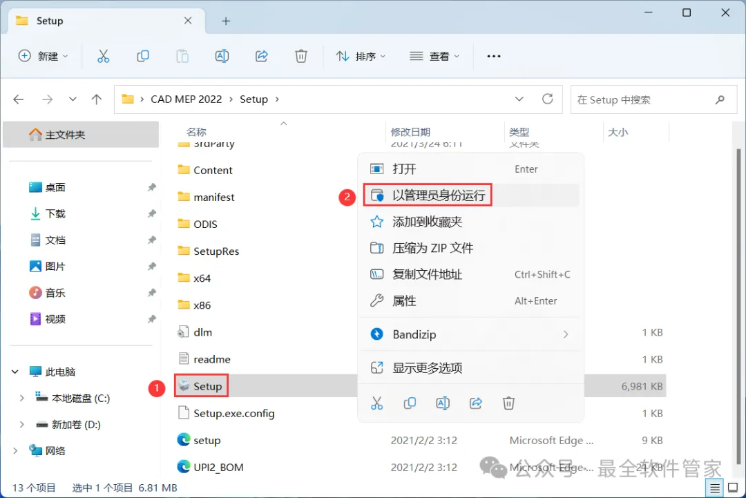Sort by 修改日期 column header
This screenshot has height=498, width=746.
coord(410,132)
